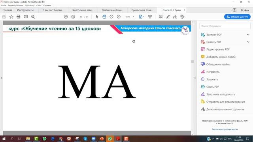Open the page fit options dropdown
The image size is (253, 142).
(142, 17)
